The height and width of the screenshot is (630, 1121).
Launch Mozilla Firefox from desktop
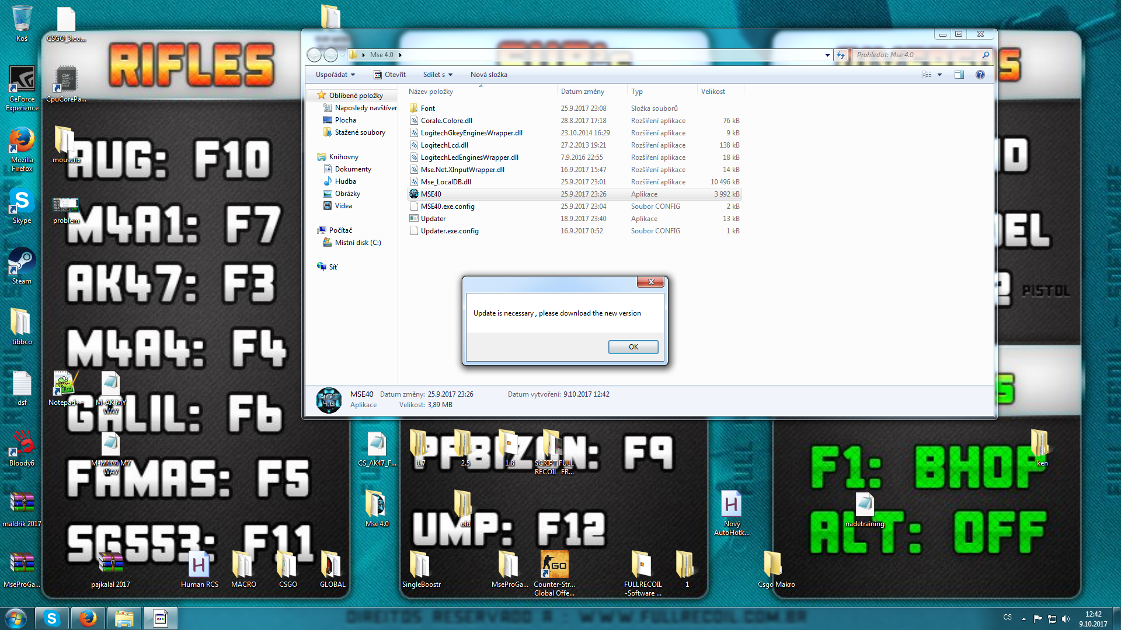pyautogui.click(x=22, y=149)
